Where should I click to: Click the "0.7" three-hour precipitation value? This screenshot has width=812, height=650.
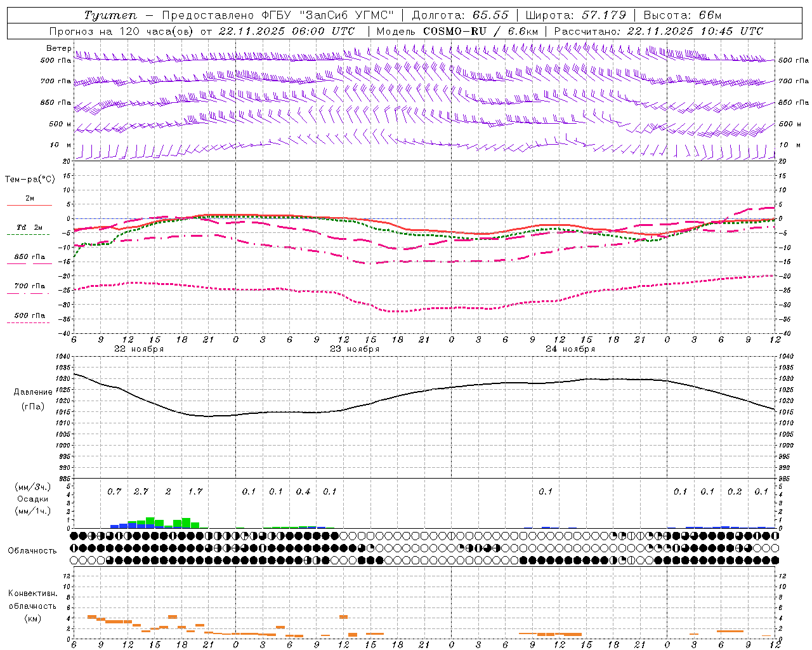114,492
